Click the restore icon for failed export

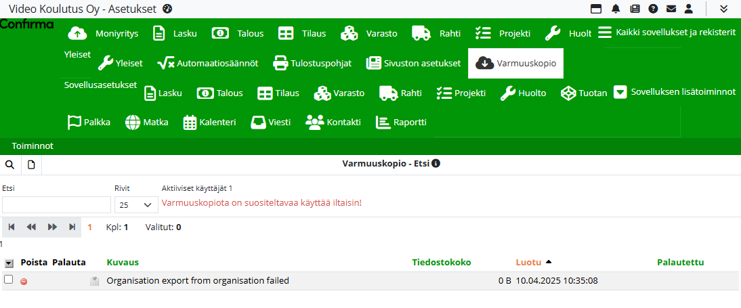tap(95, 281)
